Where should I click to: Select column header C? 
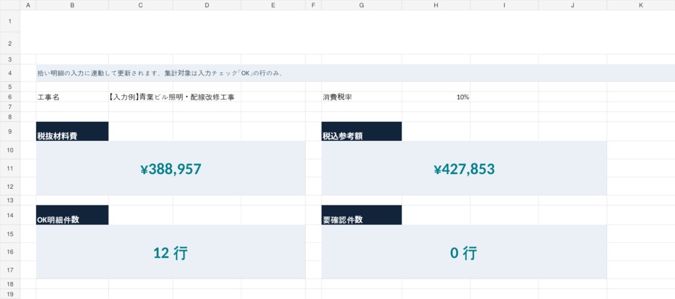(x=141, y=5)
